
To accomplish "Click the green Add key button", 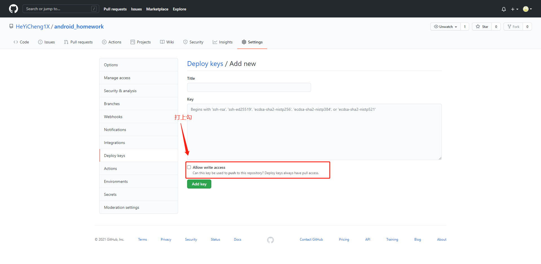I will (x=199, y=184).
